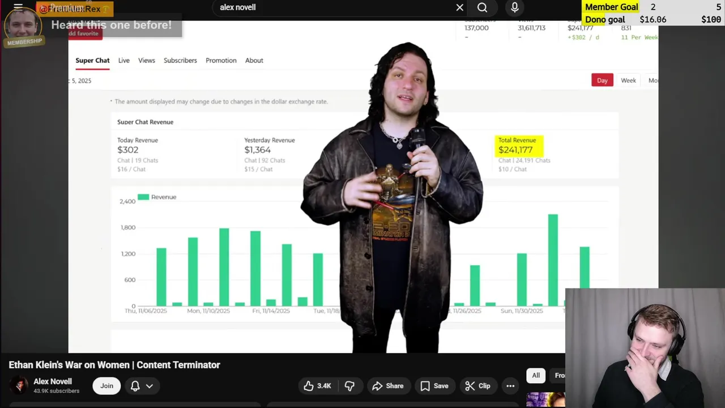Create a Clip of the video
Image resolution: width=725 pixels, height=408 pixels.
coord(477,386)
